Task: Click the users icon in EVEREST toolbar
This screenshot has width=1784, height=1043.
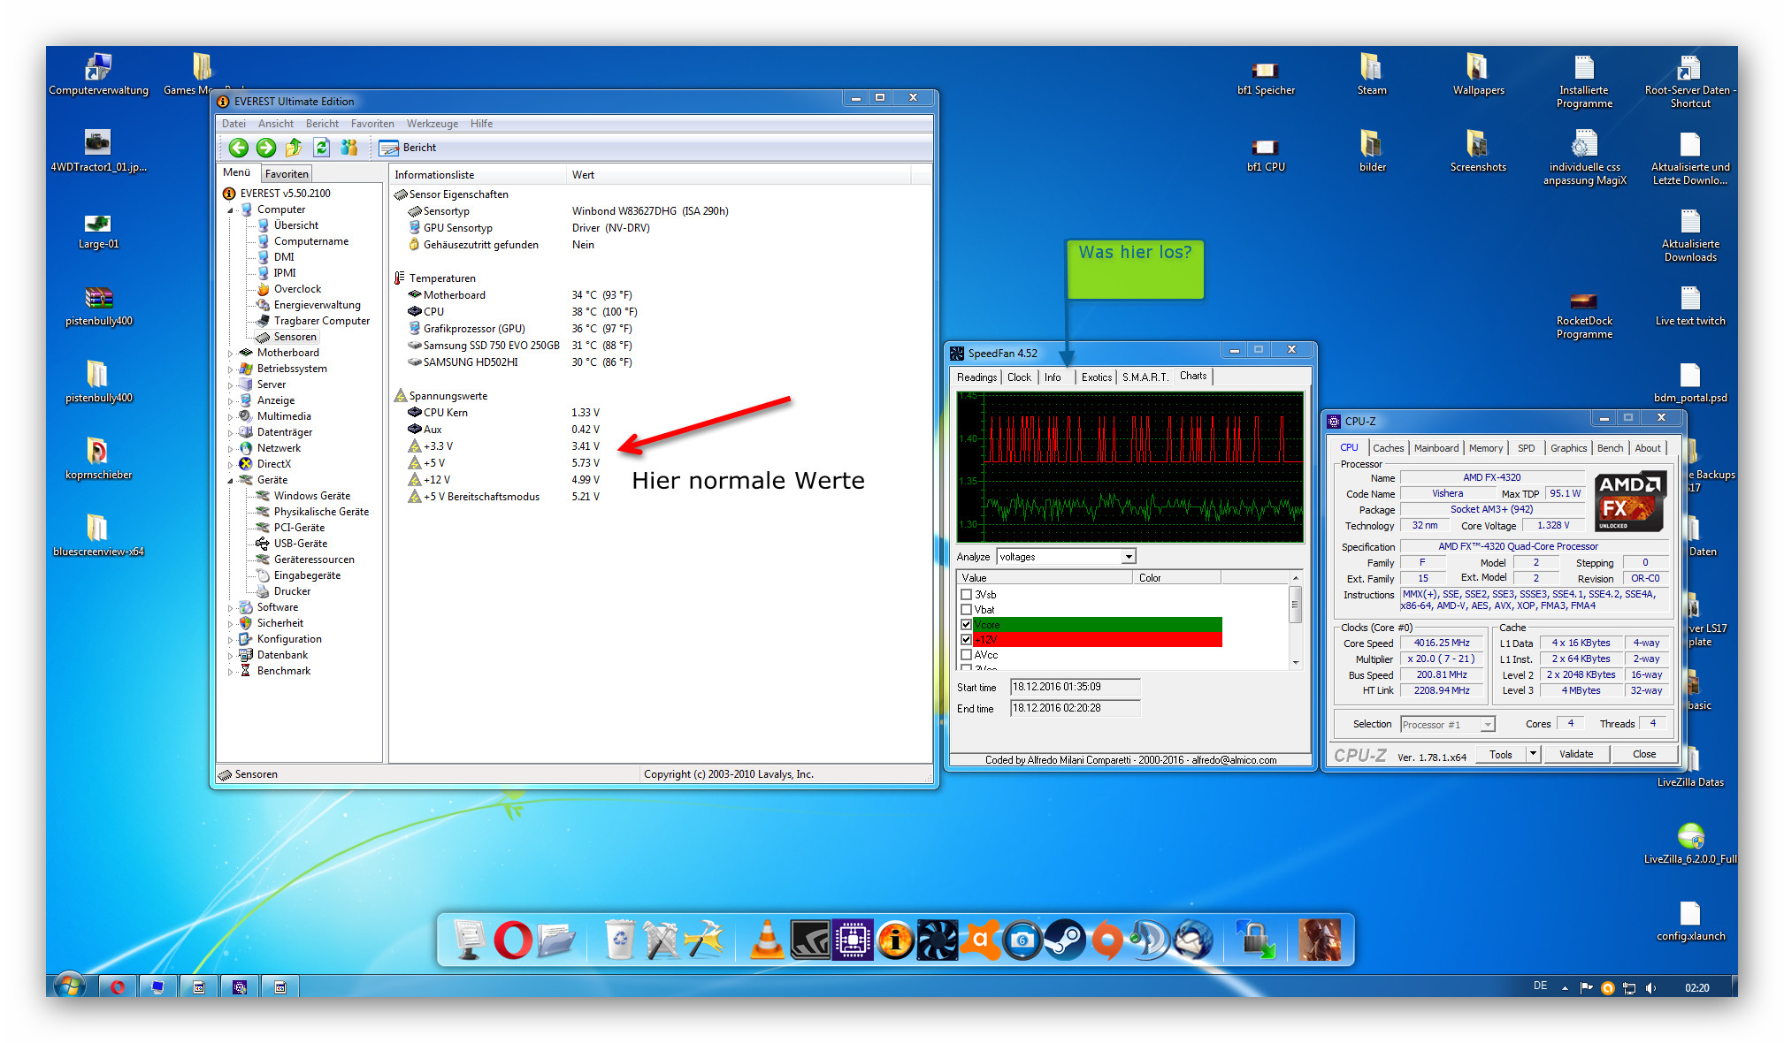Action: 349,148
